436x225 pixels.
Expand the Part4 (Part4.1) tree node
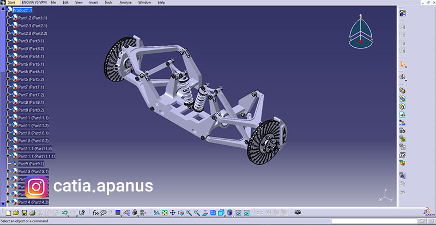click(8, 57)
